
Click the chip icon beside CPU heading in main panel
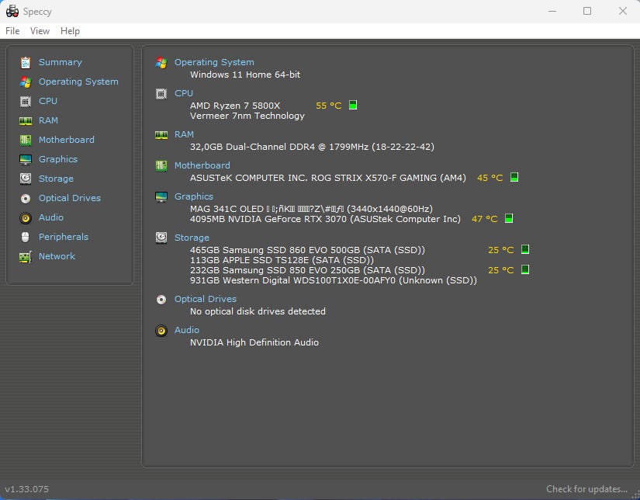[x=161, y=94]
